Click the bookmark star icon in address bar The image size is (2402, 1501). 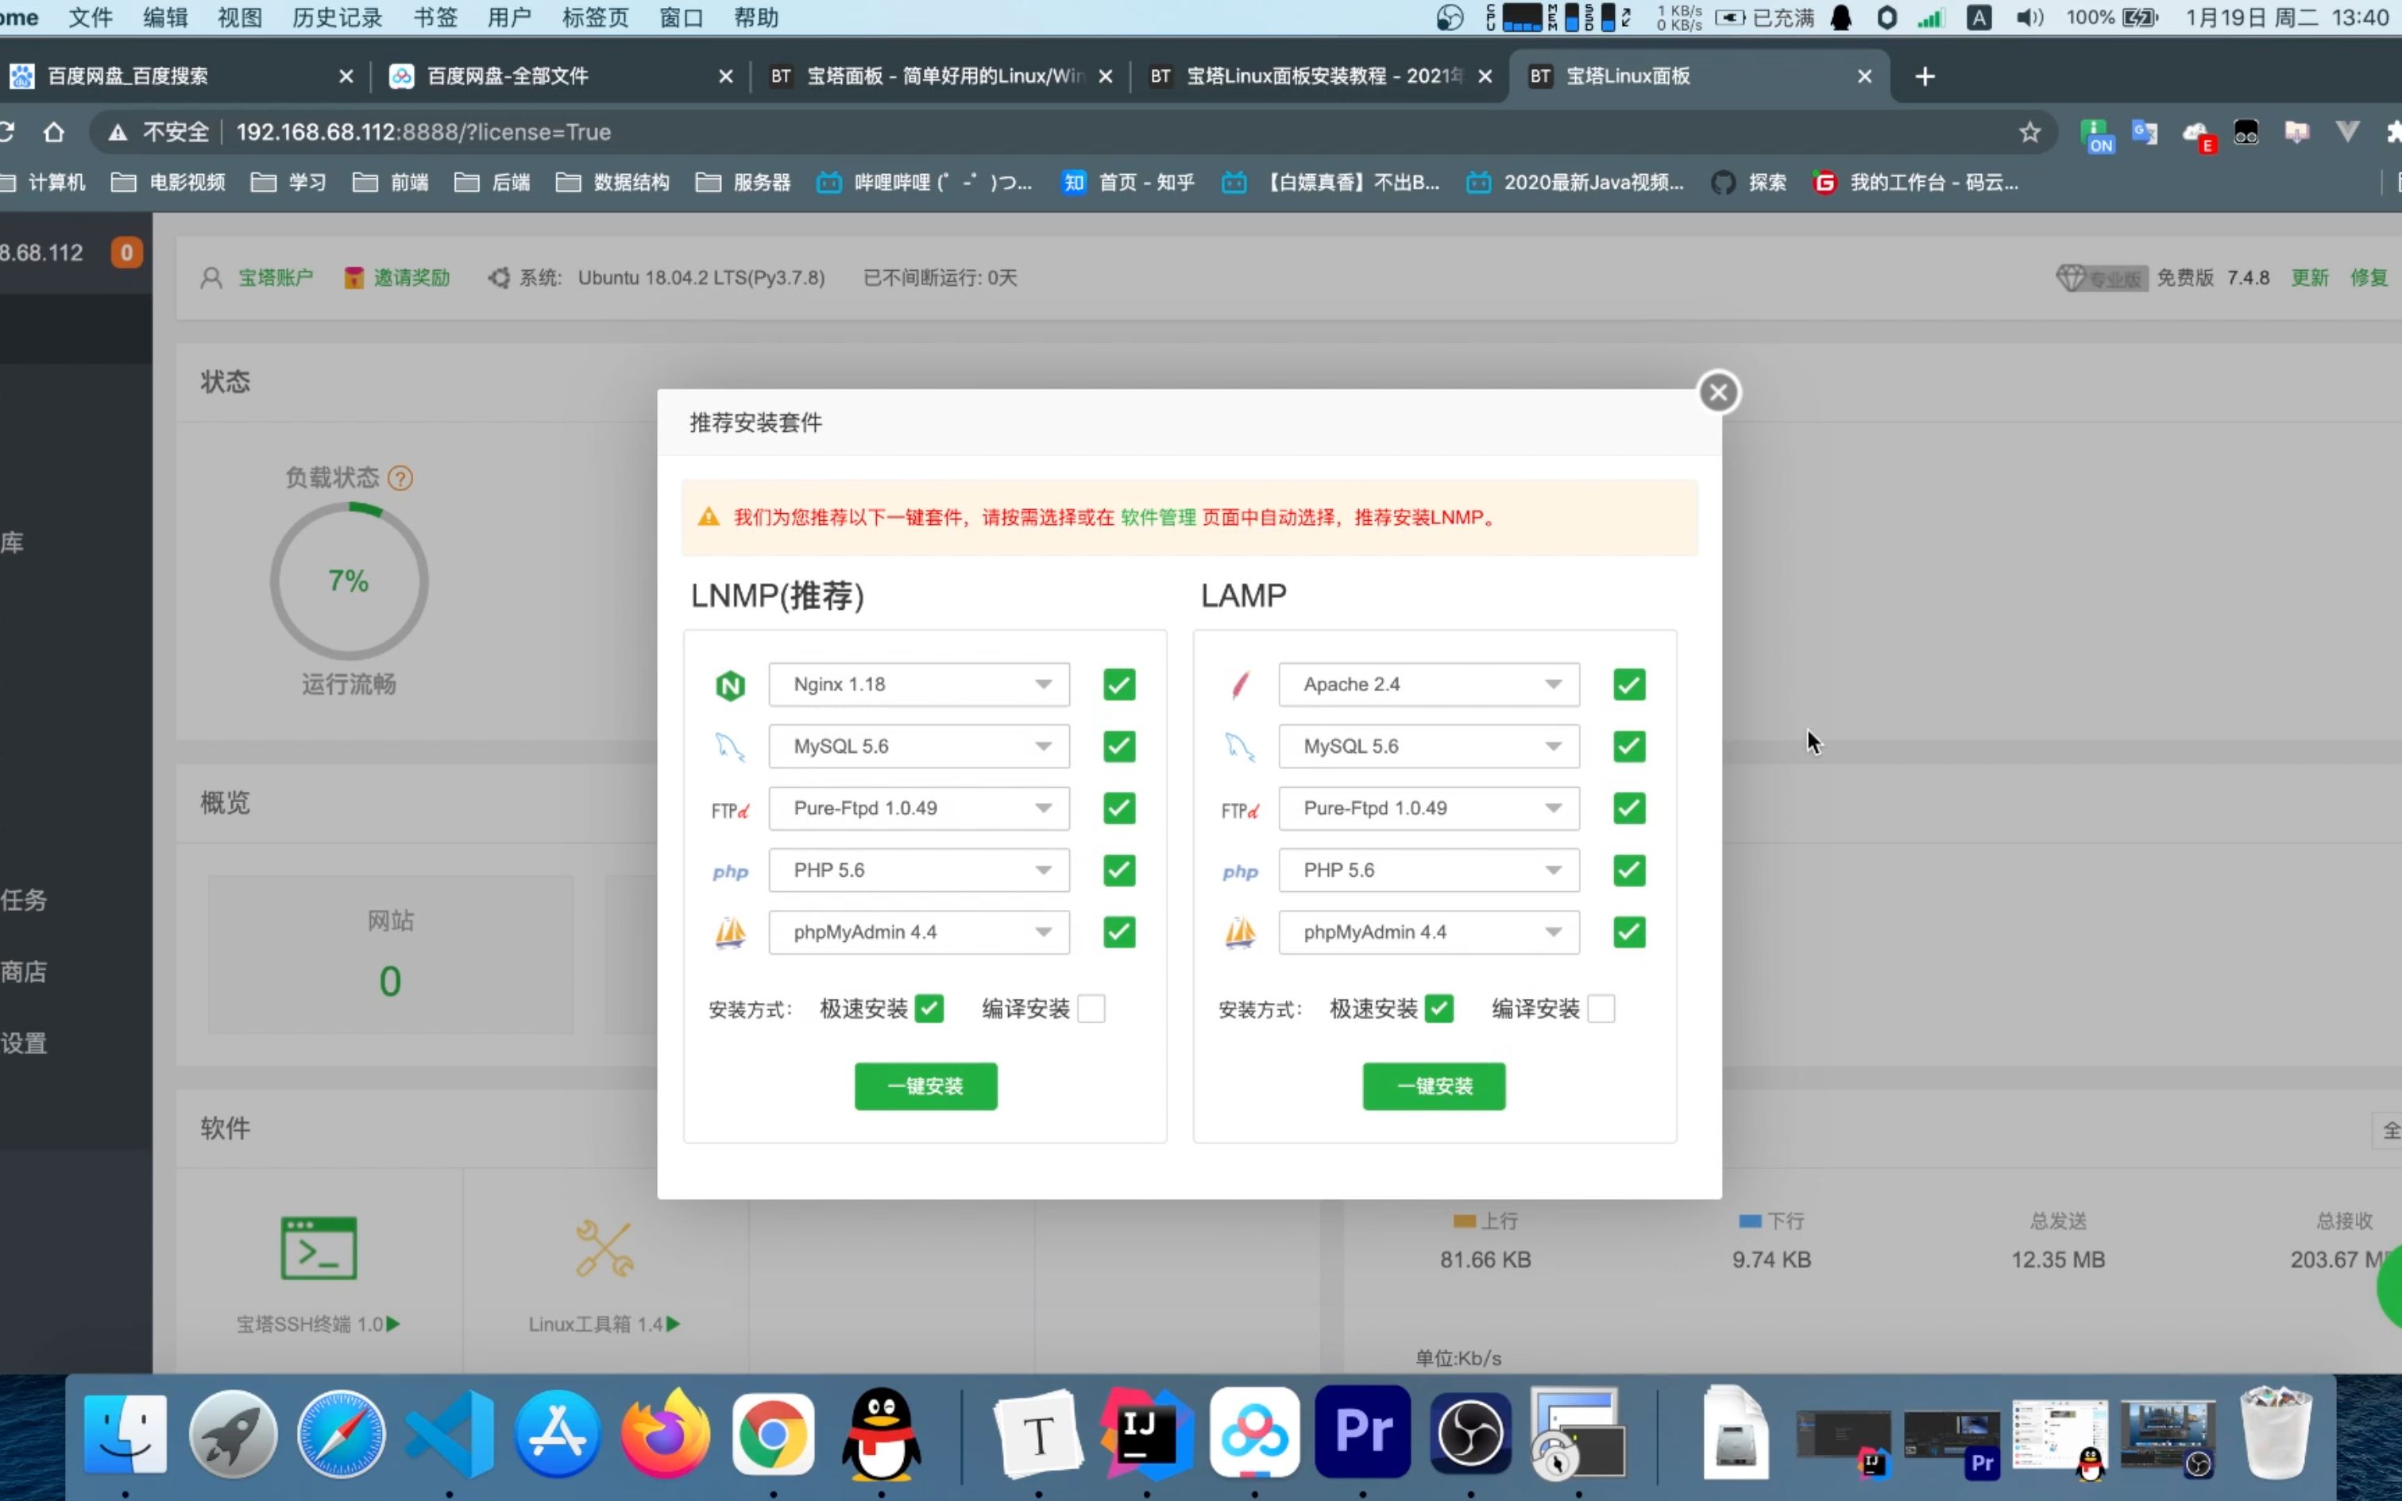pos(2029,132)
